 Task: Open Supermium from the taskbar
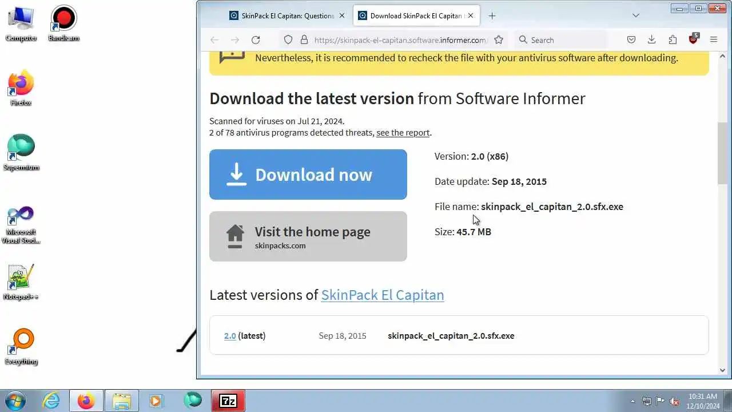(x=193, y=401)
